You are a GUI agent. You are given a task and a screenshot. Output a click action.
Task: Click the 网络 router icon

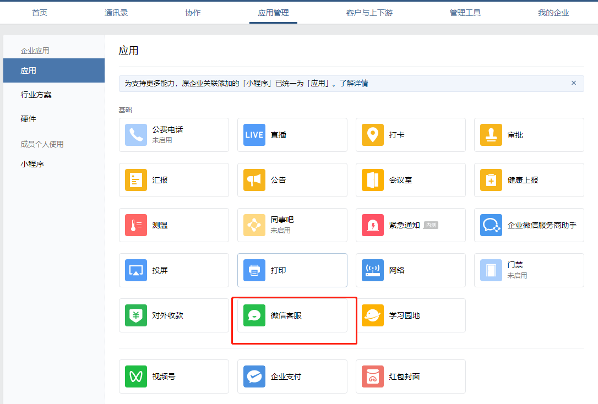(x=373, y=270)
